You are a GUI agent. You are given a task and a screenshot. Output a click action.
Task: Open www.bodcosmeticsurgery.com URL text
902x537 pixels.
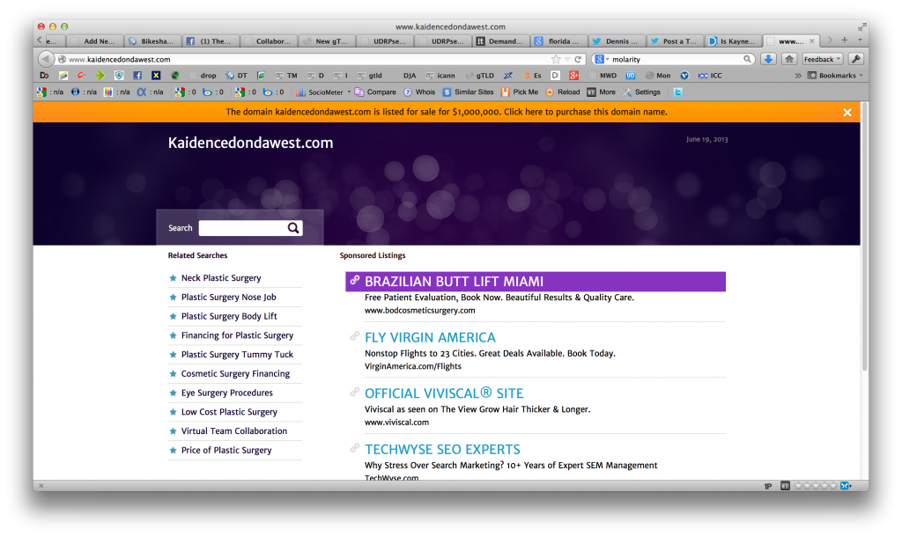click(420, 311)
